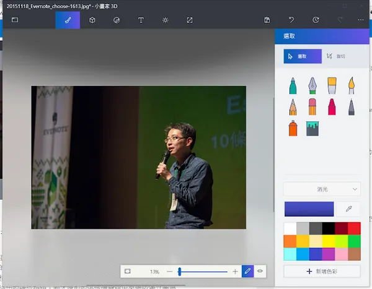Click the 選取 select button
This screenshot has height=289, width=372.
pyautogui.click(x=303, y=56)
